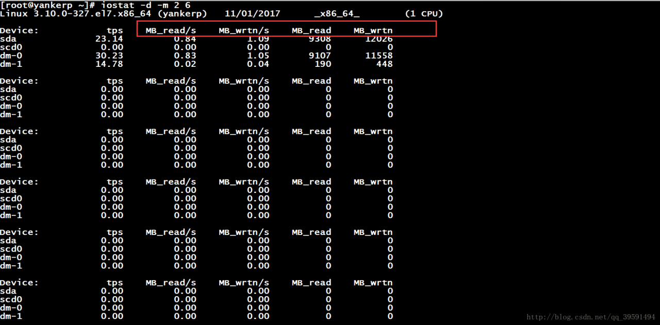The image size is (660, 325).
Task: Click the dm-1 device label
Action: click(10, 64)
